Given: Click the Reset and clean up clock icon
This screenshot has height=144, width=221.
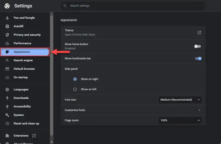Looking at the screenshot, I should [7, 124].
